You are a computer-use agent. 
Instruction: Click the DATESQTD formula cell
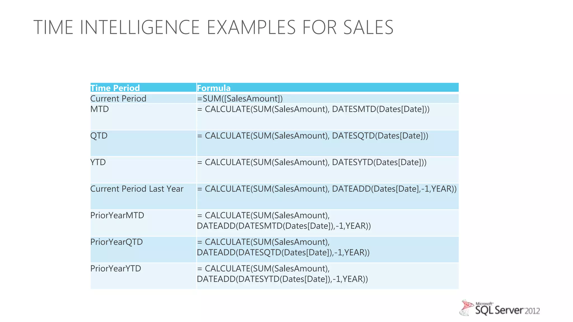[328, 143]
